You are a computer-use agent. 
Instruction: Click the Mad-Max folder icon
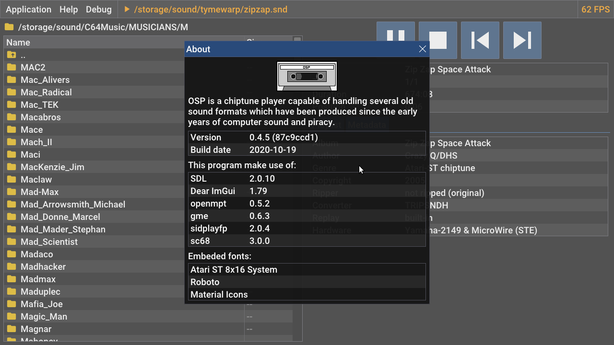click(12, 192)
